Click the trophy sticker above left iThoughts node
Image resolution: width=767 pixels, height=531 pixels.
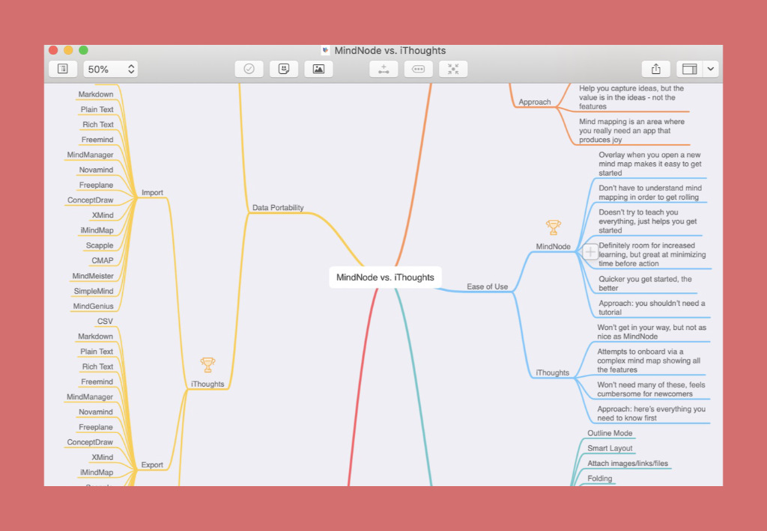[207, 365]
